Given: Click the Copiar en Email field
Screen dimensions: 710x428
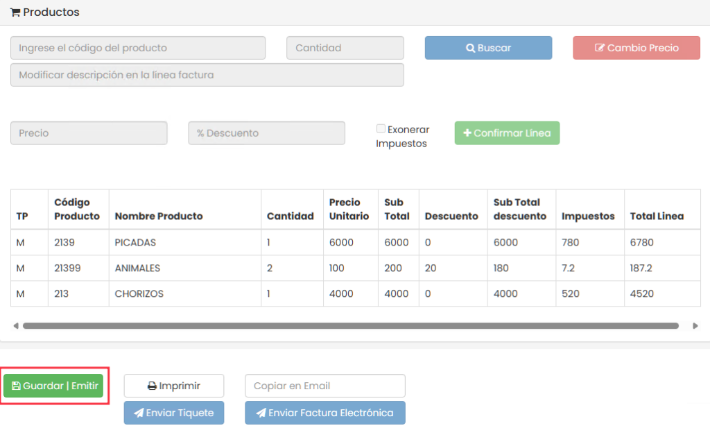Looking at the screenshot, I should pyautogui.click(x=324, y=386).
